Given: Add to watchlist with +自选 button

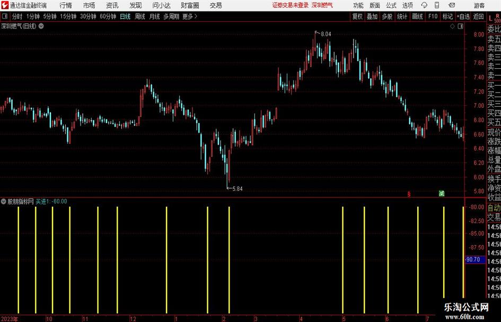Looking at the screenshot, I should click(463, 16).
